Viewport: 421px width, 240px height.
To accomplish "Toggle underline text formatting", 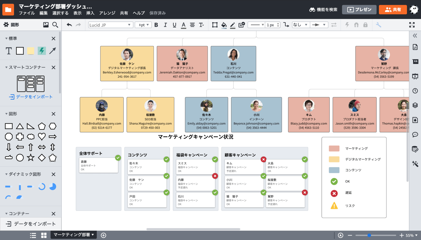I will coord(174,25).
